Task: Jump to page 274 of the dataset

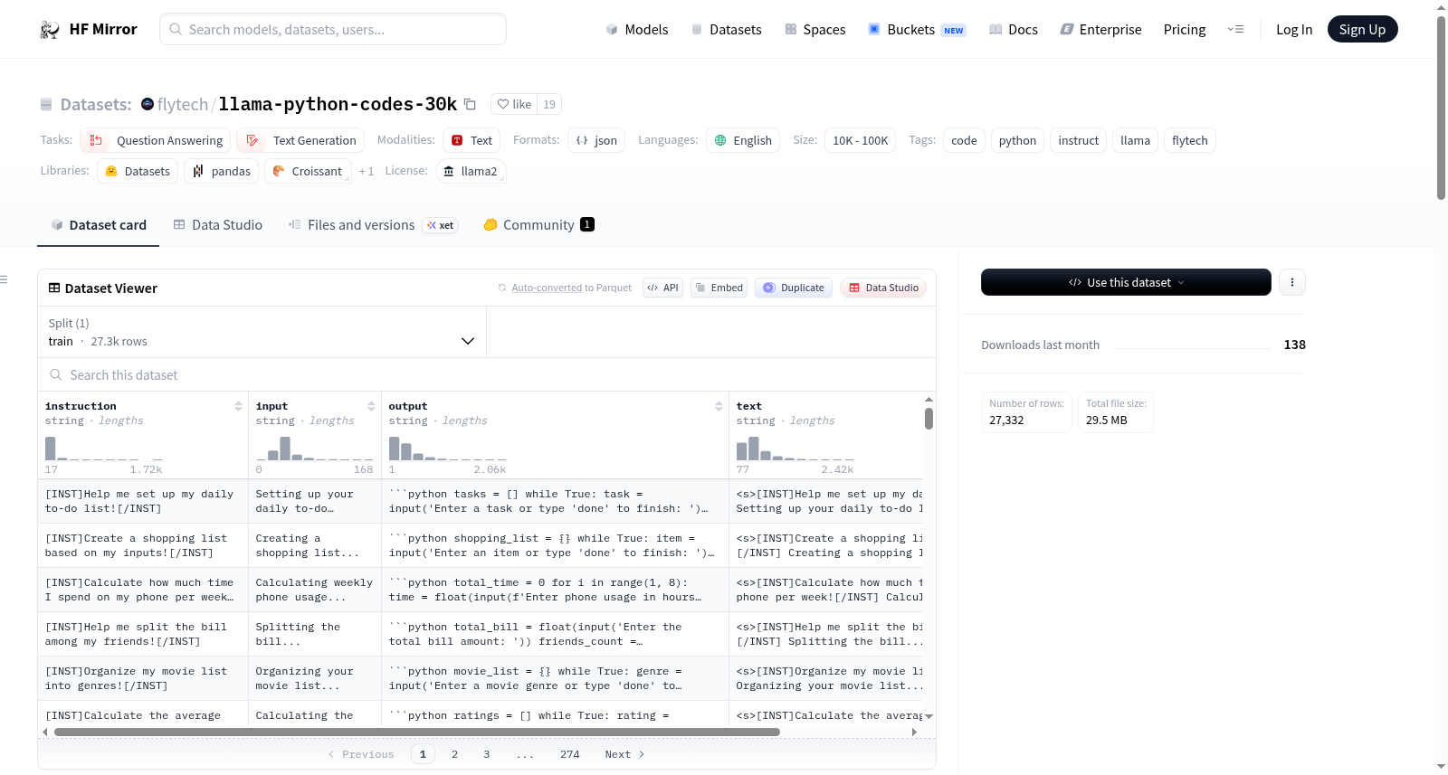Action: [569, 754]
